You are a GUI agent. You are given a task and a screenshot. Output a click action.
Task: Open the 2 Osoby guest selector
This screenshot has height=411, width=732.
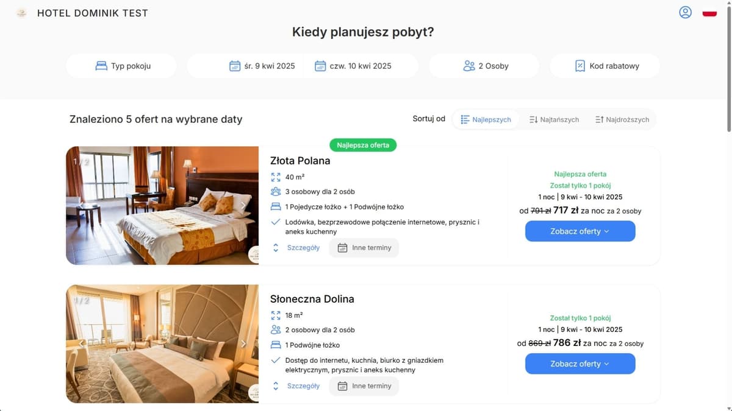click(484, 65)
